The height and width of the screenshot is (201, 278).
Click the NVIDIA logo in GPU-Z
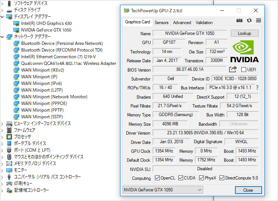coord(244,52)
